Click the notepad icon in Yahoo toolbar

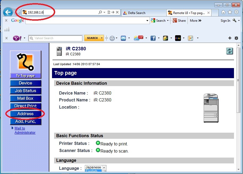[166, 38]
